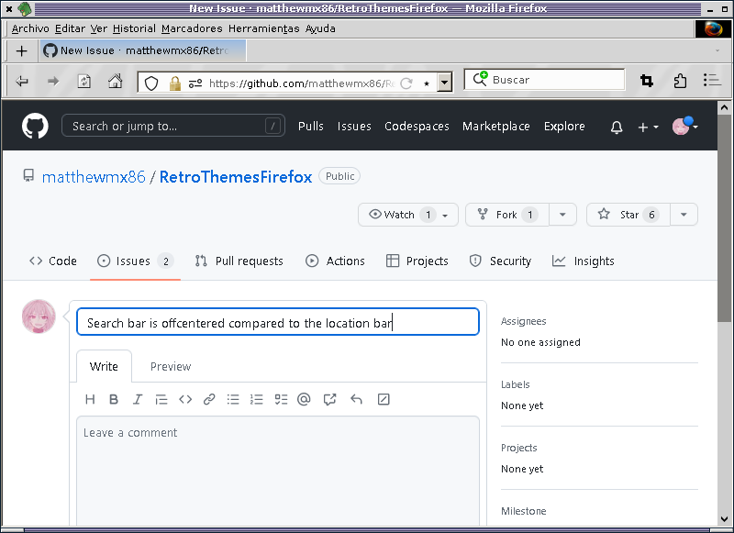Image resolution: width=734 pixels, height=533 pixels.
Task: Open the matthewmx86 profile link
Action: click(x=94, y=177)
